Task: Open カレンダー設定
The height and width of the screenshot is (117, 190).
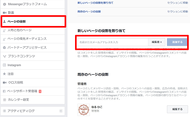Action: (x=33, y=100)
